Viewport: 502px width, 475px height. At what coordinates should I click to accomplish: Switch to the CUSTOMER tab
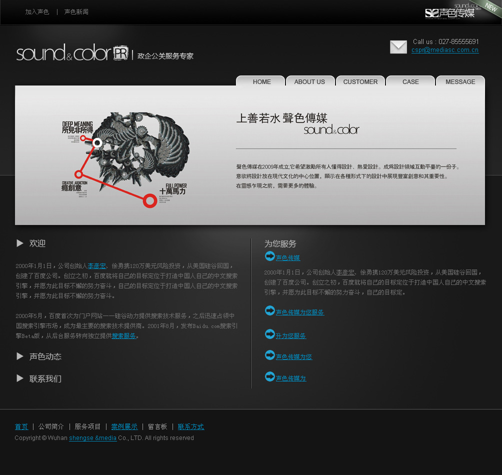pyautogui.click(x=360, y=81)
